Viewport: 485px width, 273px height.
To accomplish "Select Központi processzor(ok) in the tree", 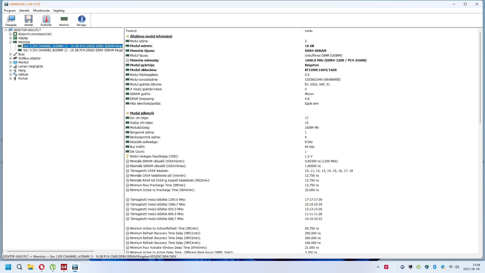I will pyautogui.click(x=35, y=34).
